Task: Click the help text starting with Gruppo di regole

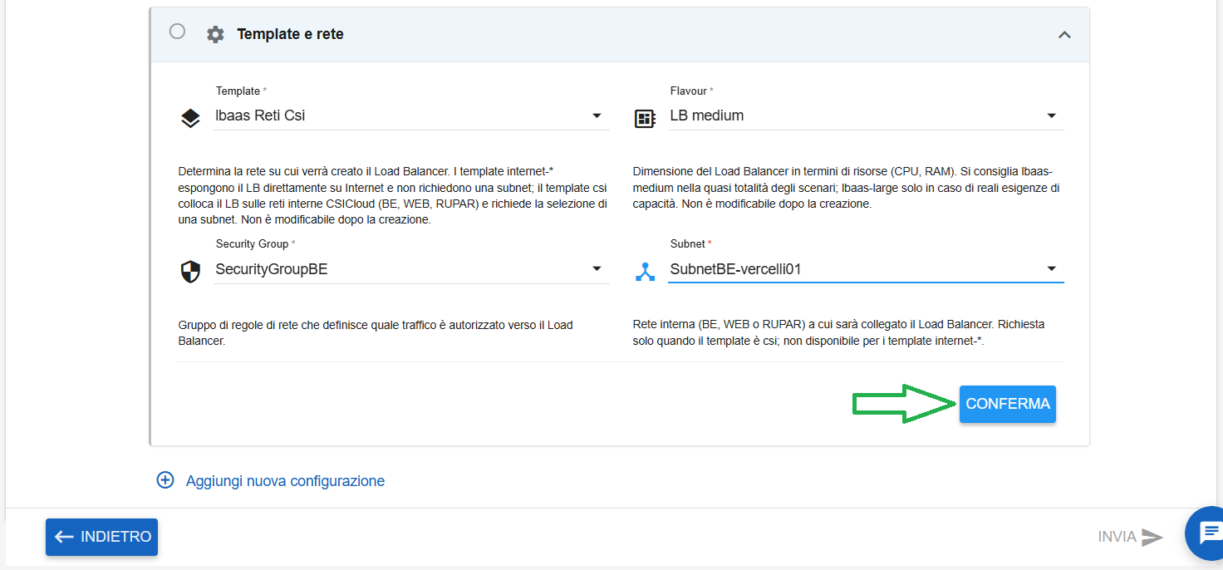Action: [x=376, y=332]
